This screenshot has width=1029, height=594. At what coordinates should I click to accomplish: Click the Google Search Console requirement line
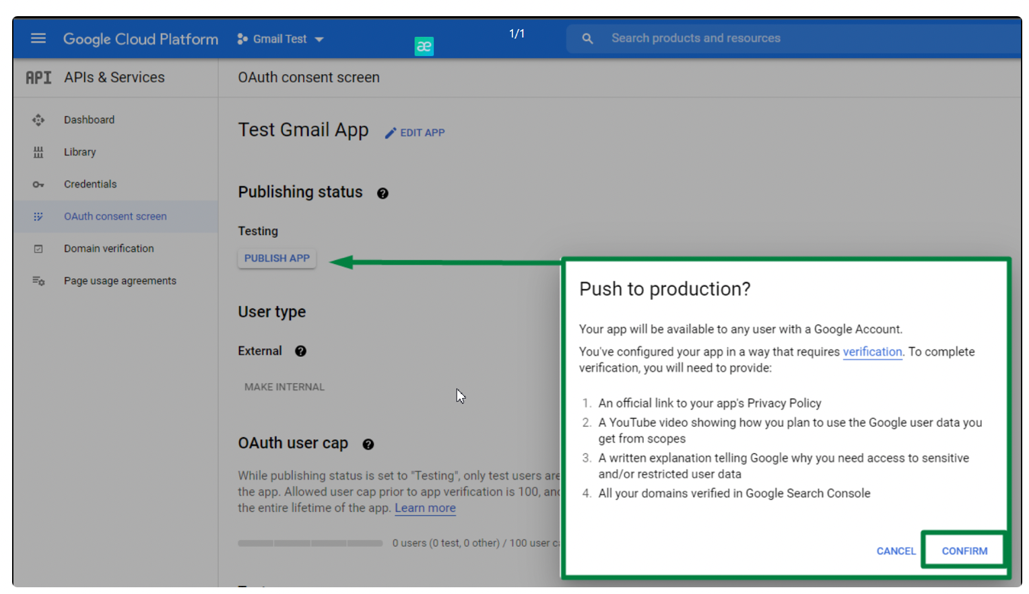click(x=734, y=494)
